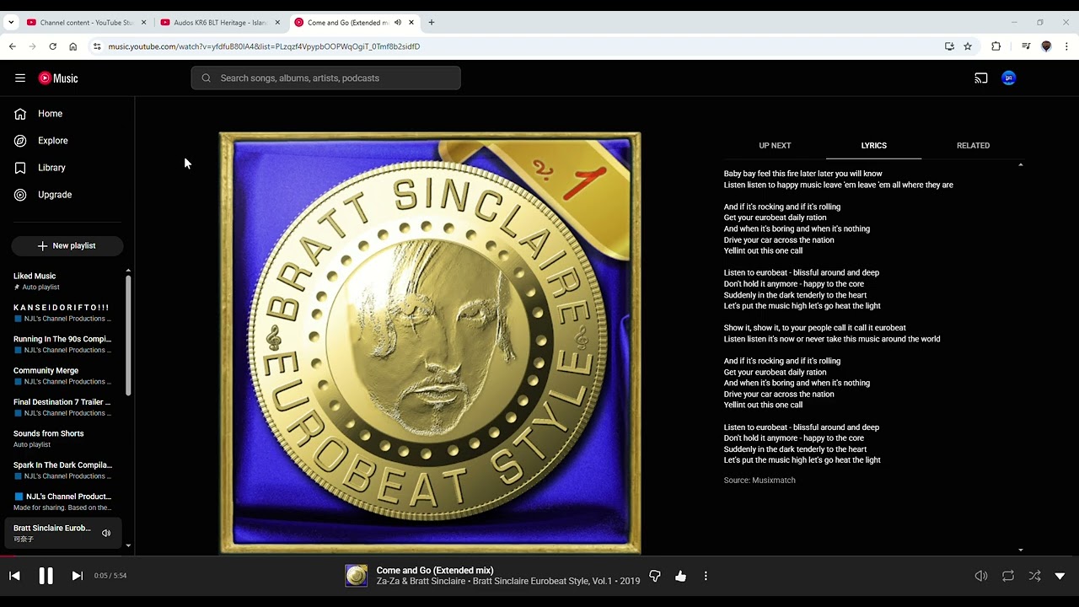The height and width of the screenshot is (607, 1079).
Task: Open the browser extensions menu
Action: pos(996,46)
